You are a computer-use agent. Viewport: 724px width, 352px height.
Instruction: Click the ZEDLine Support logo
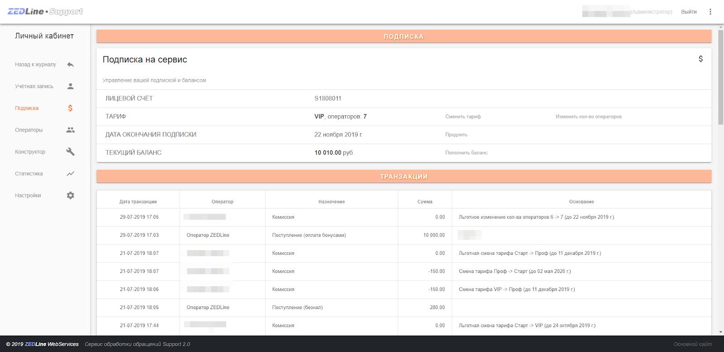(45, 12)
